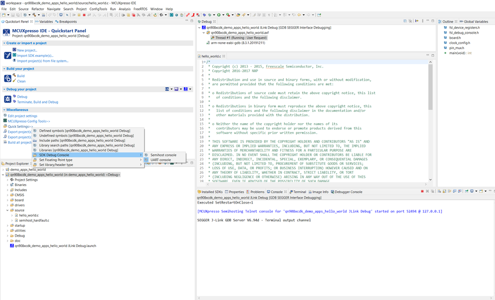Click the editor vertical scrollbar thumb
Screen dimensions: 495x300
[x=431, y=87]
